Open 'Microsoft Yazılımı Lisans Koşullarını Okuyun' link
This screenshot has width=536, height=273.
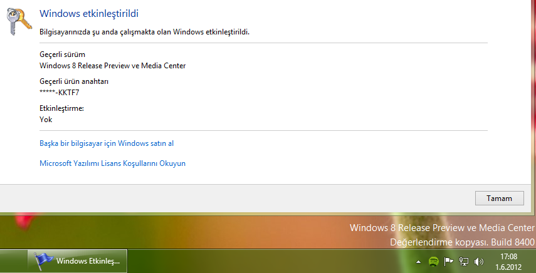(112, 163)
